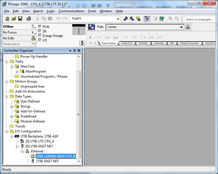Switch to the Add-On instruction tab
Viewport: 218px width, 174px height.
(126, 43)
